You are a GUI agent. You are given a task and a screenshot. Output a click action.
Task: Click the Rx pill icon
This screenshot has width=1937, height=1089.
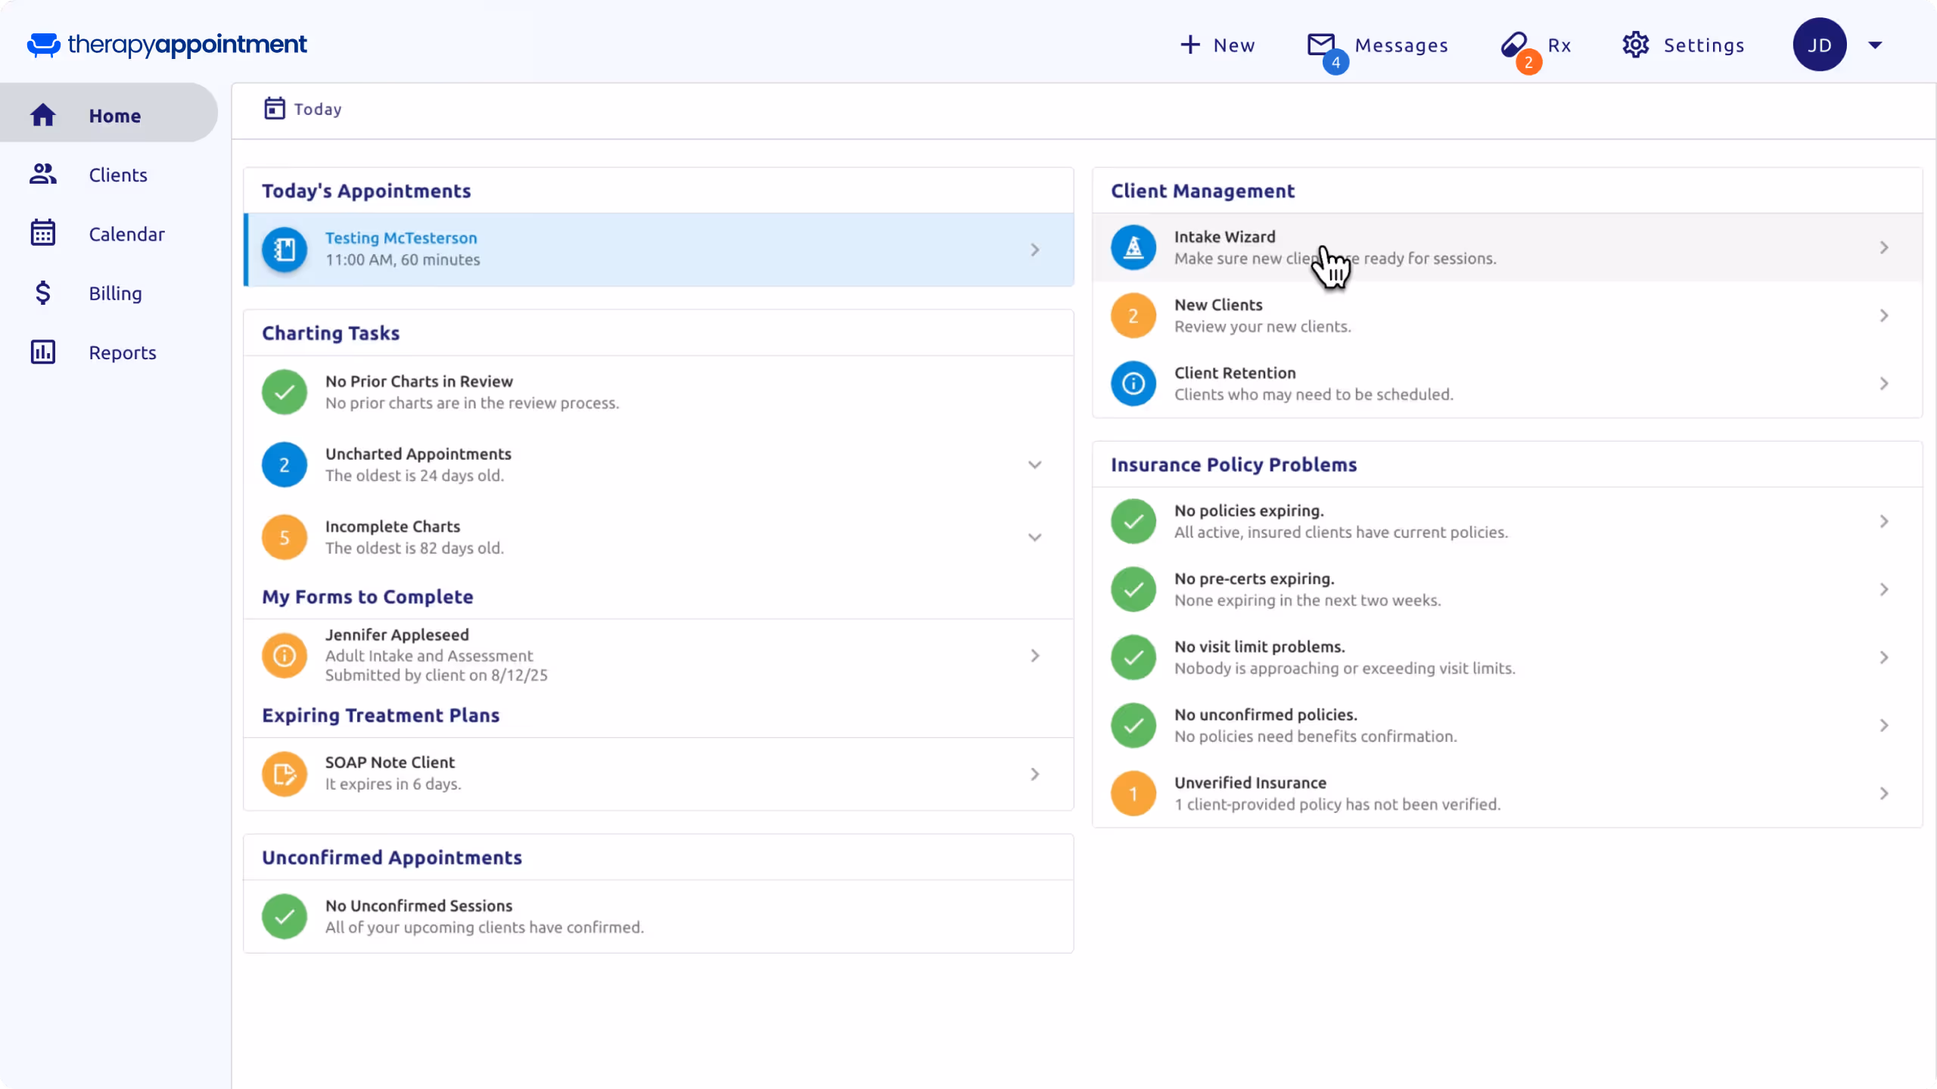coord(1514,45)
